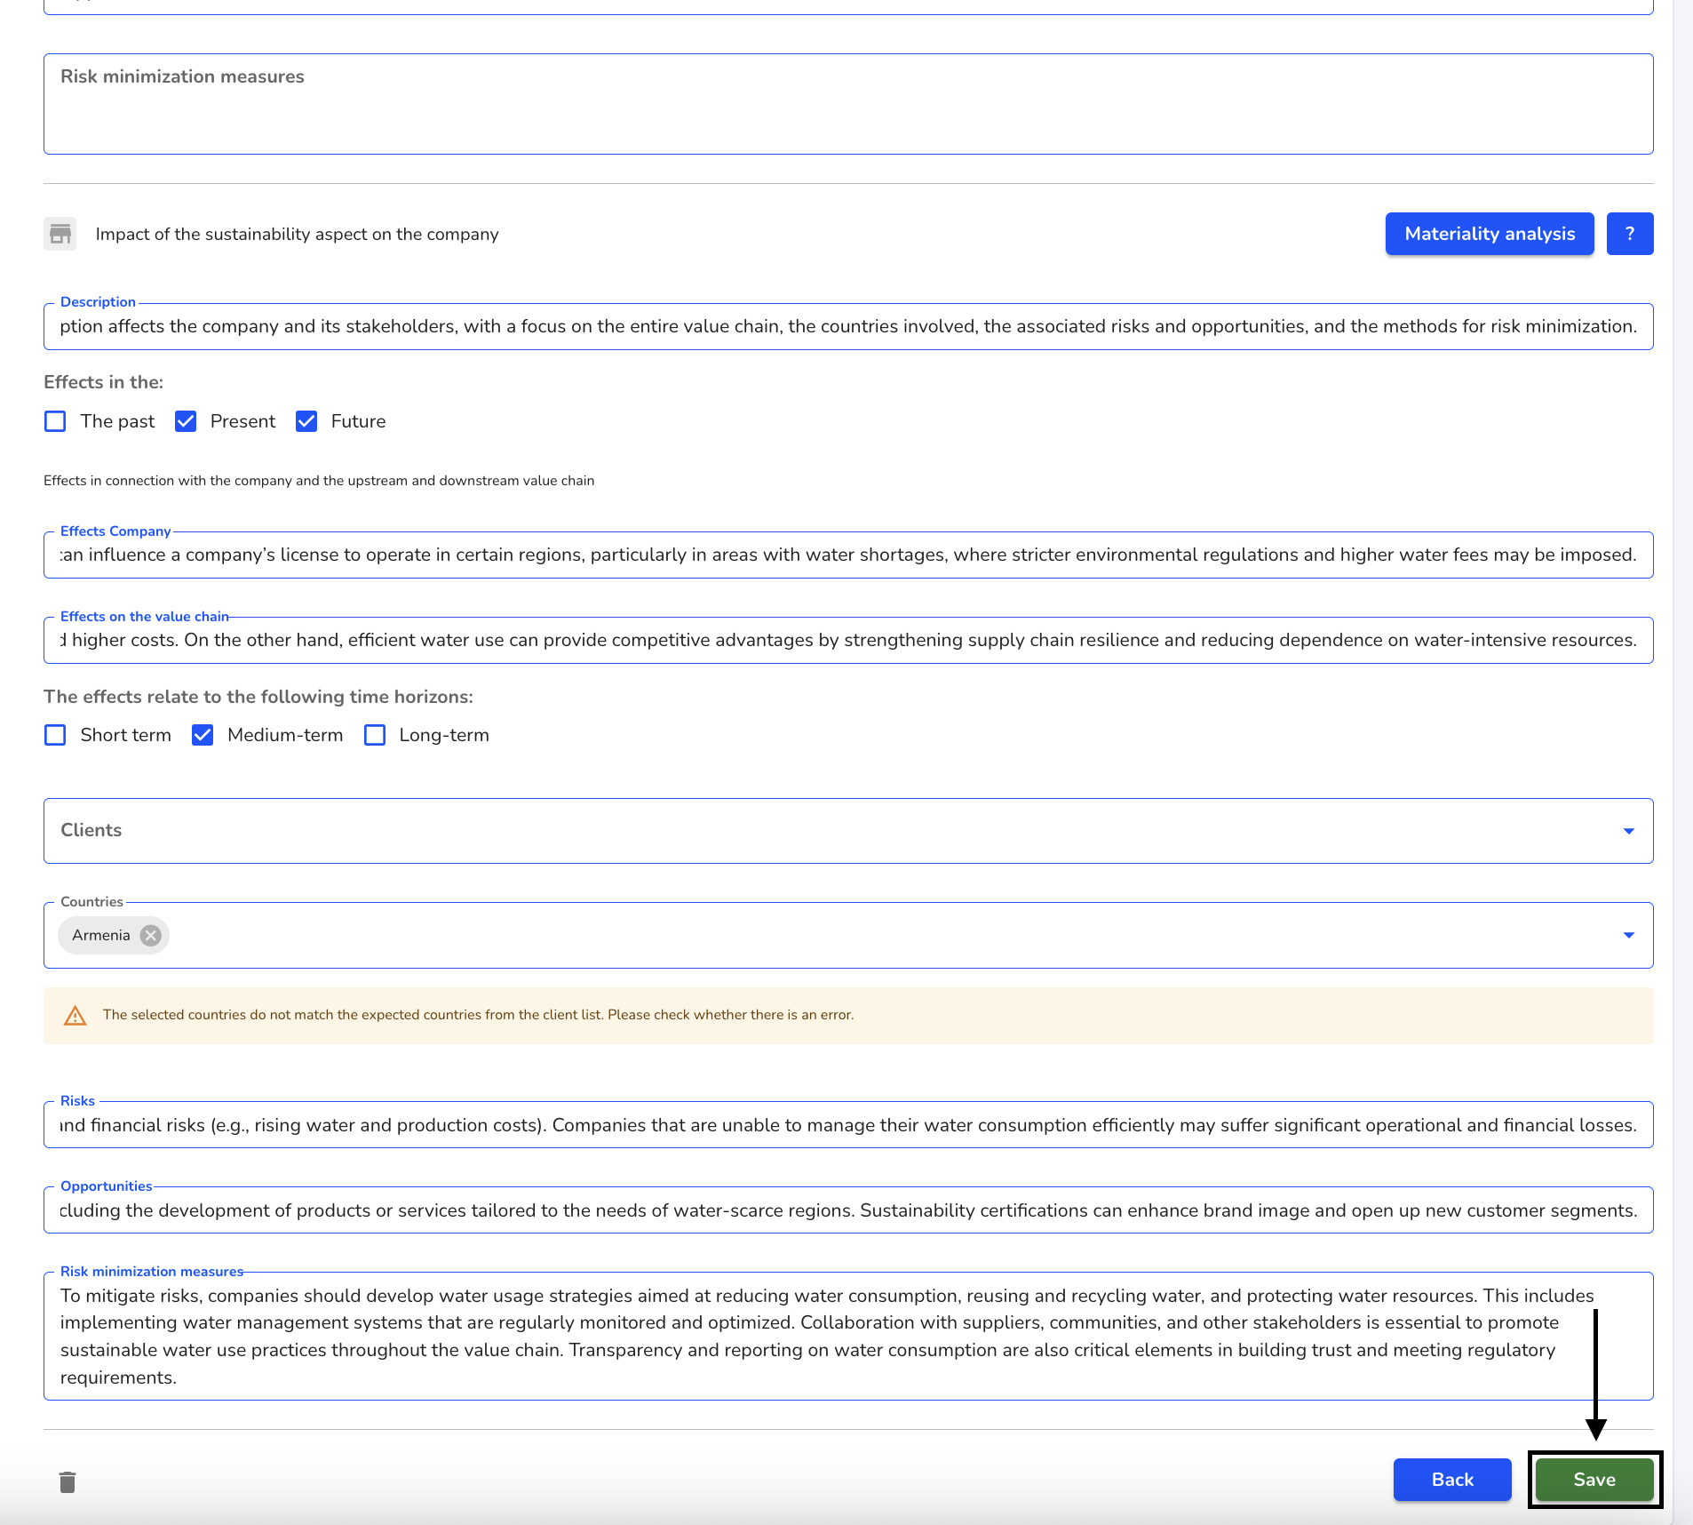Click the empty Risk minimization measures box

click(x=848, y=104)
